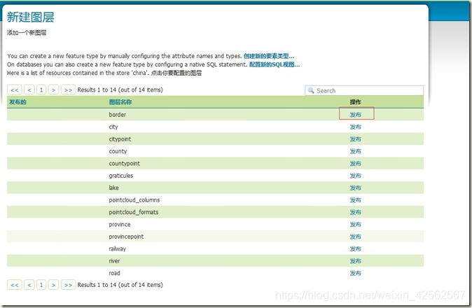Publish the graticules layer
This screenshot has height=308, width=472.
tap(356, 176)
